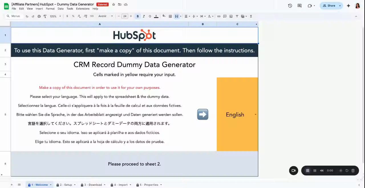This screenshot has height=188, width=365.
Task: Insert a chart
Action: [231, 16]
